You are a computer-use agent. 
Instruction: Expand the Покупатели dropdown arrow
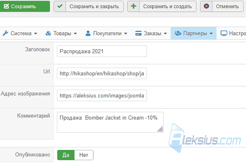click(x=126, y=34)
